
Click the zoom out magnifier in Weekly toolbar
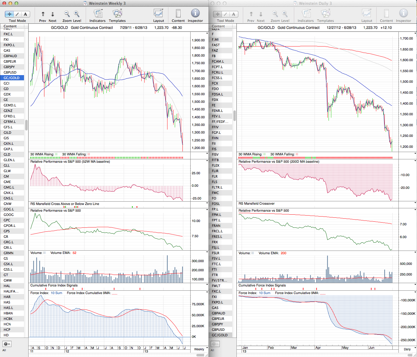click(67, 14)
